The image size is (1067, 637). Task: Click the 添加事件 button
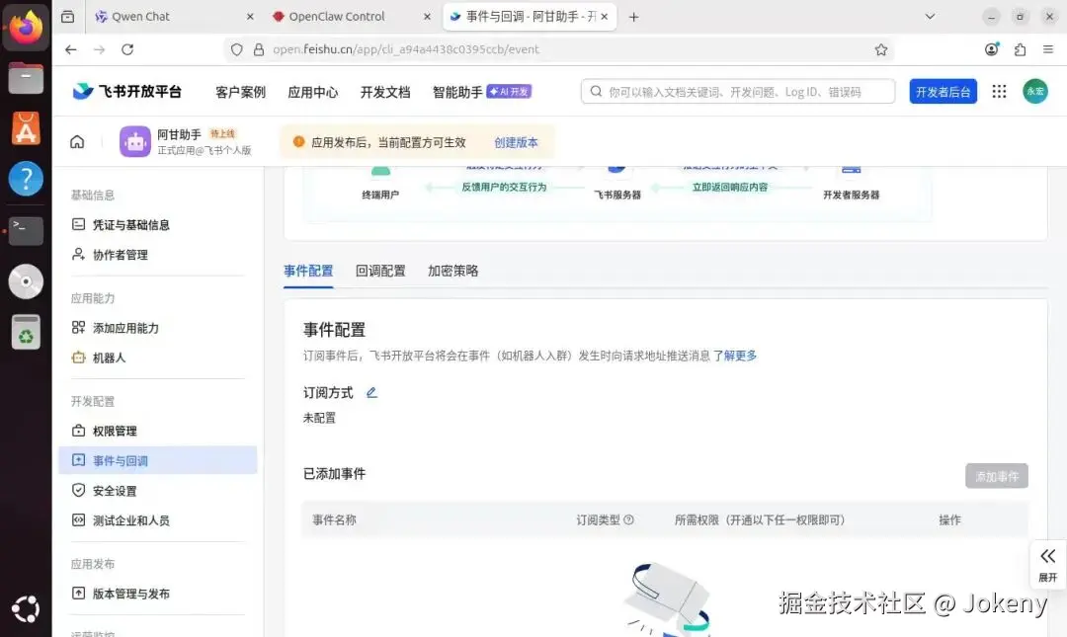point(996,476)
